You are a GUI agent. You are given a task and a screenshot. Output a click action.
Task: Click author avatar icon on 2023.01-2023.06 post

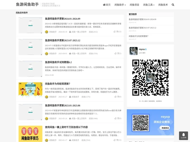(x=46, y=119)
